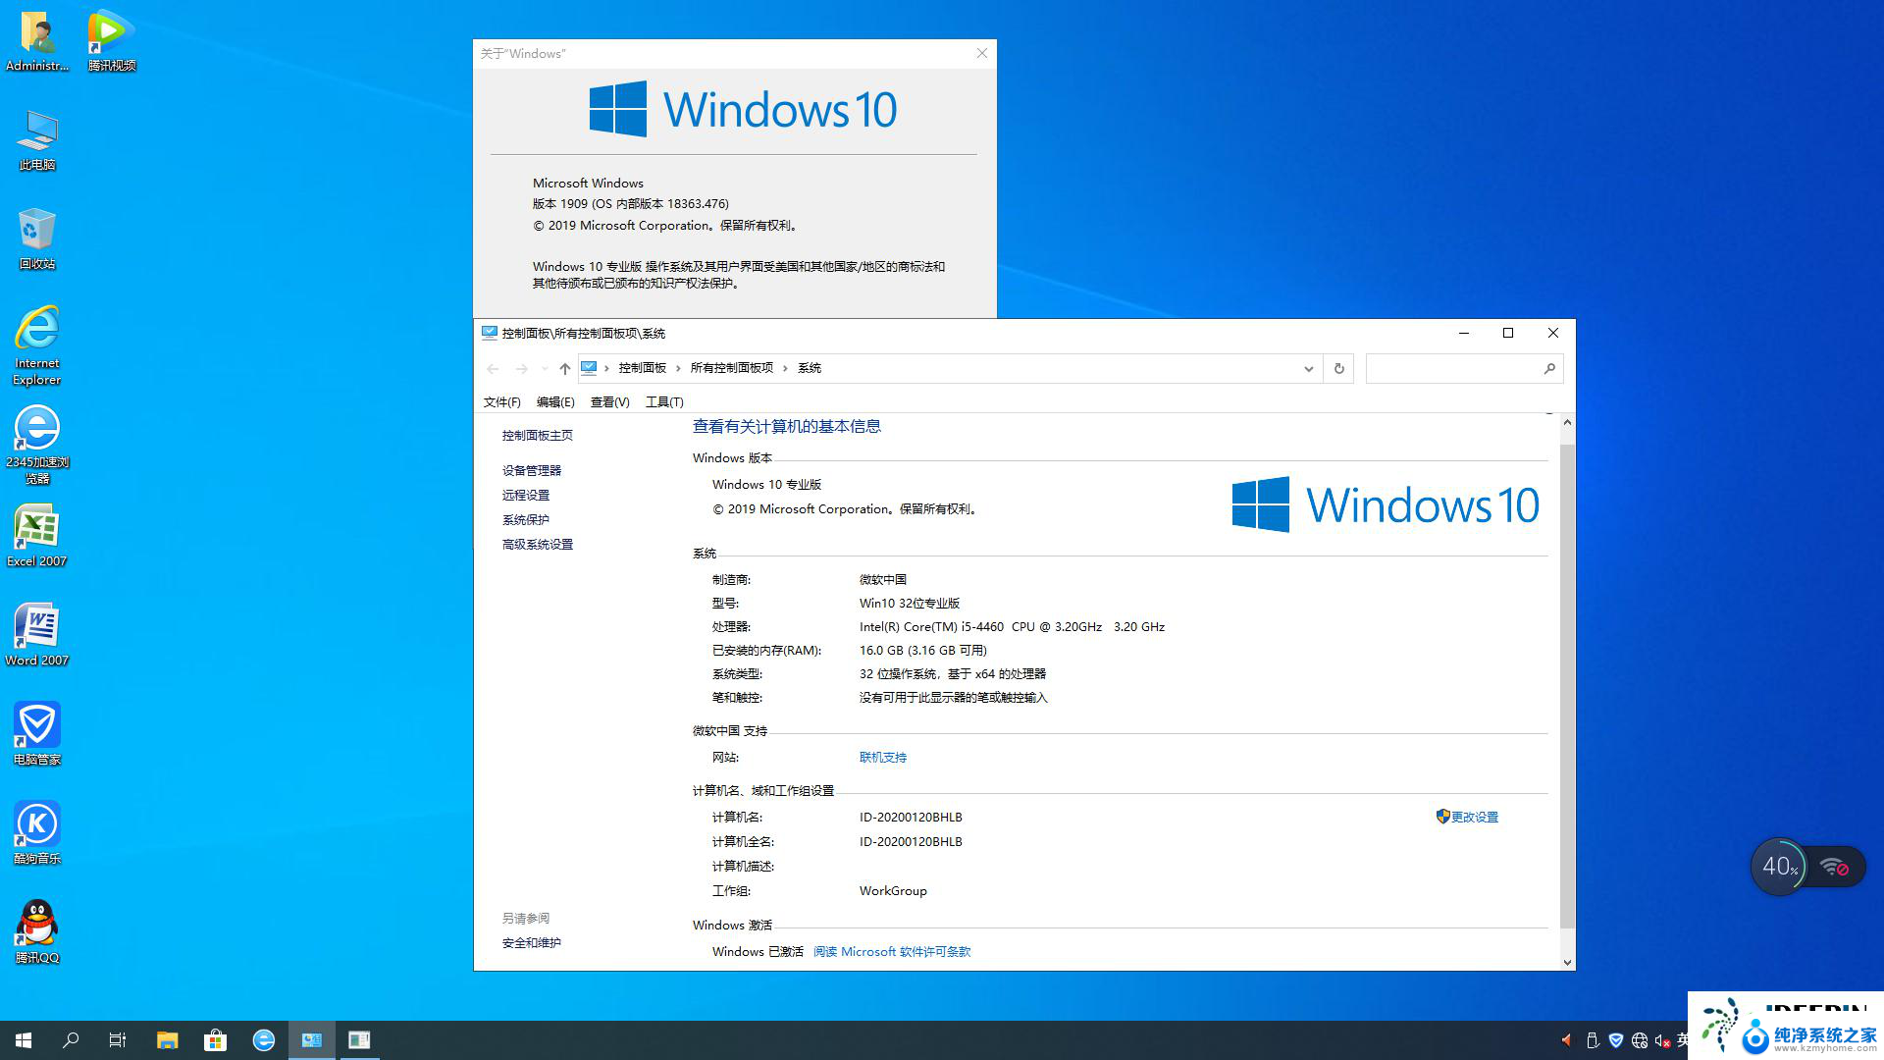The height and width of the screenshot is (1060, 1884).
Task: Click the 控制面板 breadcrumb item
Action: 643,368
